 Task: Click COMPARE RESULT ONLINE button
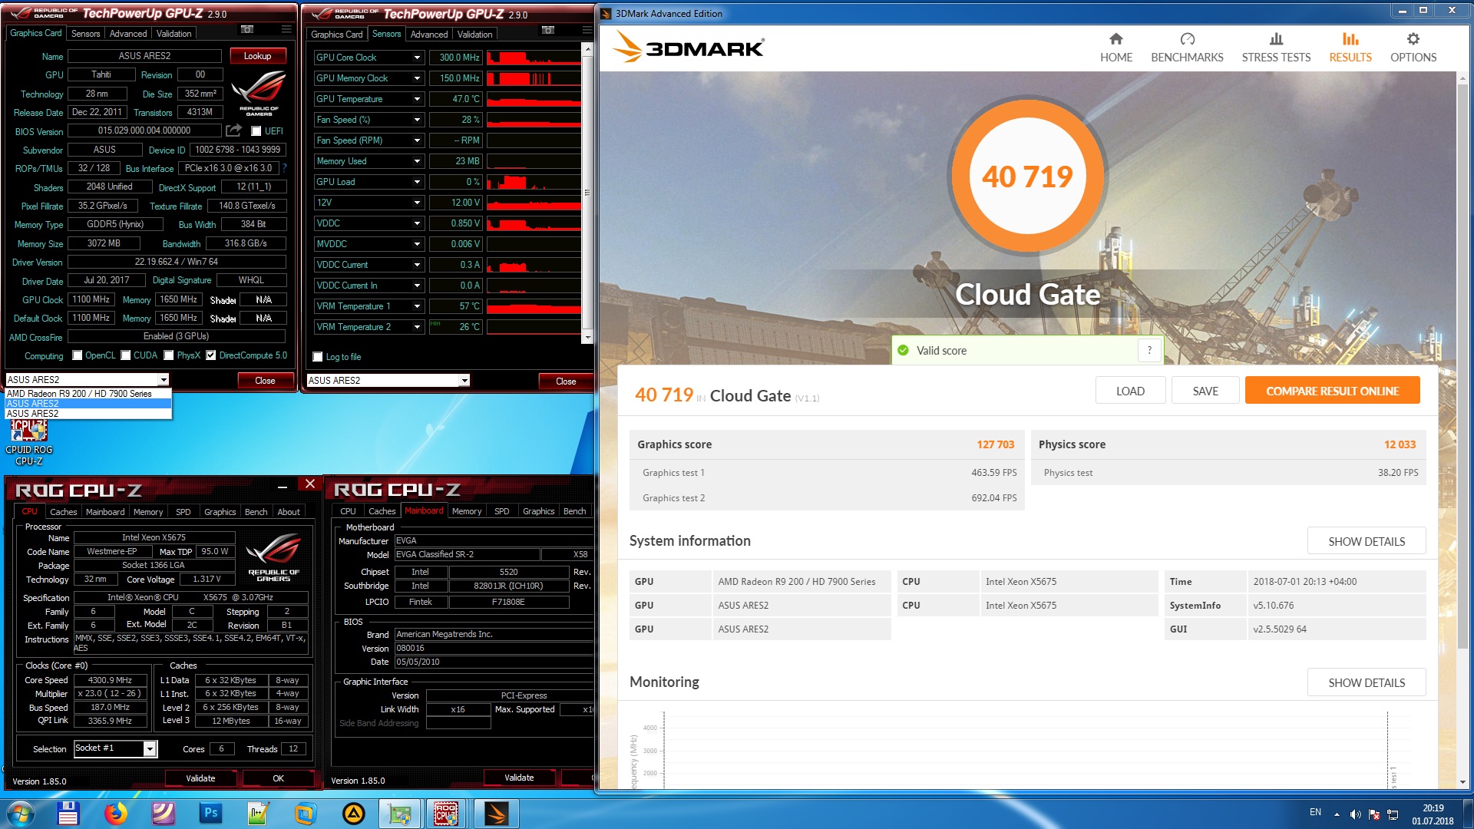pos(1332,391)
